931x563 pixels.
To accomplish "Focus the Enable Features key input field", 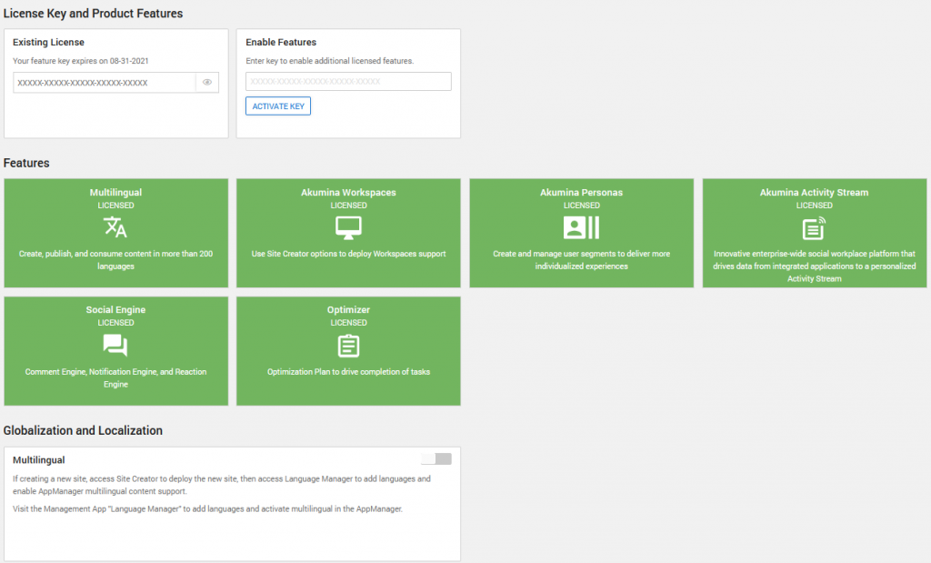I will [x=348, y=82].
